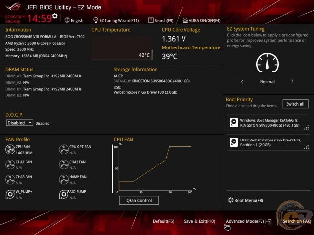Launch EZ Tuning Wizard(F11)
This screenshot has height=235, width=314.
[x=116, y=20]
